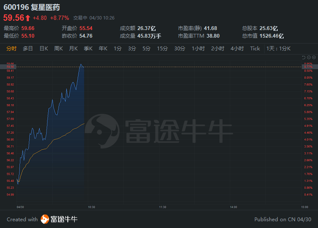This screenshot has width=318, height=228.
Task: Click the 总市值 value 1526.46亿
Action: click(271, 36)
